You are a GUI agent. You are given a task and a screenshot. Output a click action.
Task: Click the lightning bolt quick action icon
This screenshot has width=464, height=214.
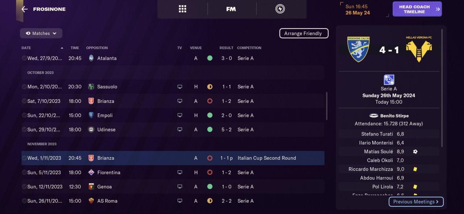coord(280,9)
